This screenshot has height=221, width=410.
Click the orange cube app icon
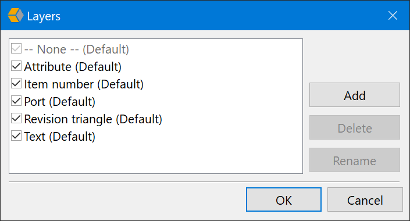16,16
